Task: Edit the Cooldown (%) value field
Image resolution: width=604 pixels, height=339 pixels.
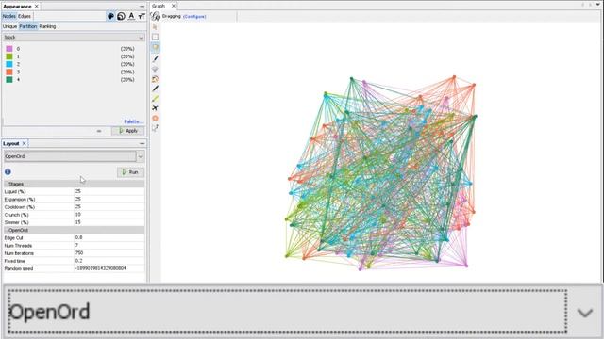Action: (x=109, y=207)
